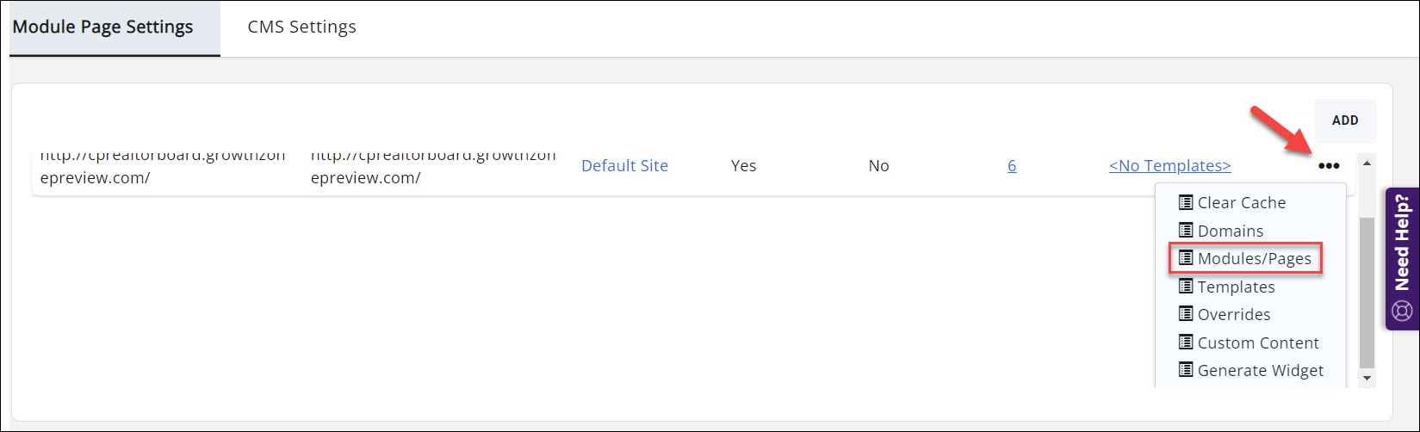This screenshot has height=432, width=1420.
Task: Click the list icon beside Generate Widget
Action: tap(1186, 370)
